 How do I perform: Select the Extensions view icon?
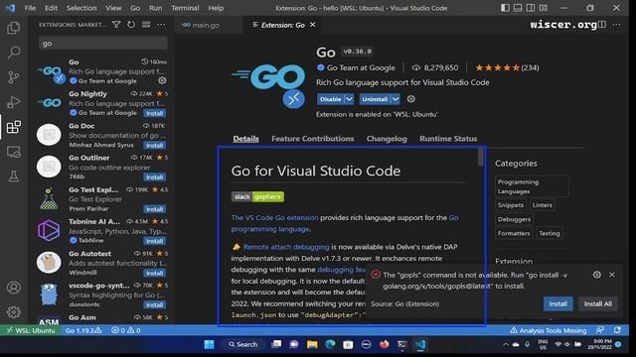[x=13, y=127]
